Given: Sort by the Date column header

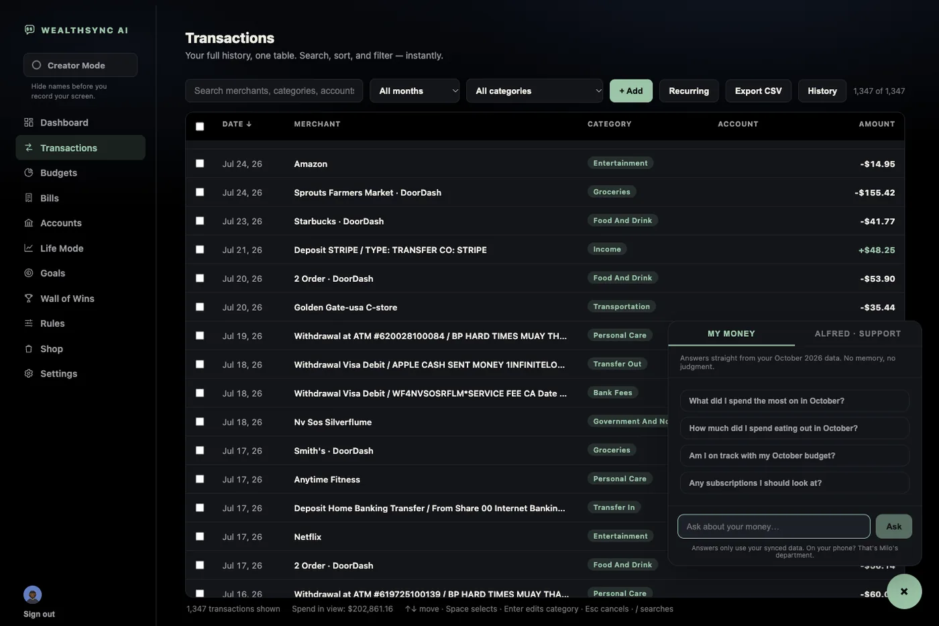Looking at the screenshot, I should pyautogui.click(x=237, y=124).
